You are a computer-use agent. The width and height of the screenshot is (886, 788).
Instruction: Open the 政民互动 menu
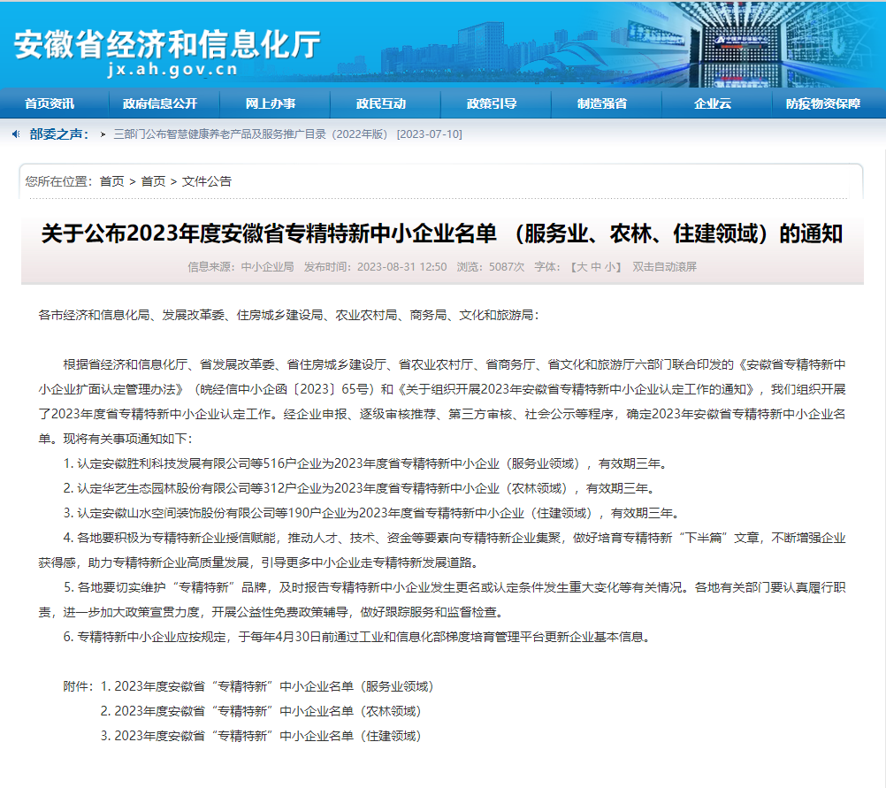click(381, 103)
